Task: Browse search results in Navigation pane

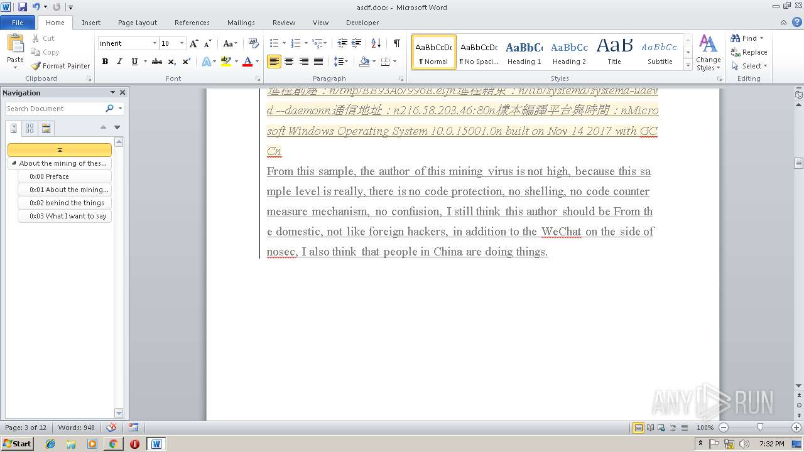Action: 46,128
